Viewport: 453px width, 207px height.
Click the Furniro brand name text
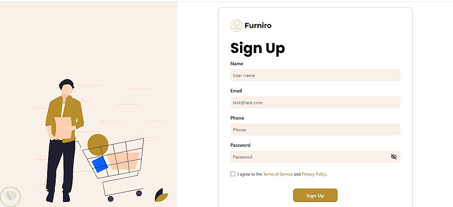point(258,25)
